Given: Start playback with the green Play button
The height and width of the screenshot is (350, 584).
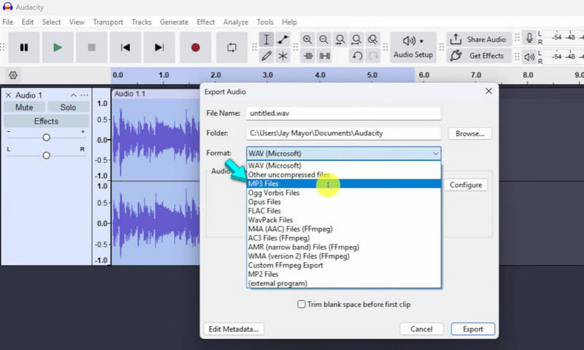Looking at the screenshot, I should 58,47.
